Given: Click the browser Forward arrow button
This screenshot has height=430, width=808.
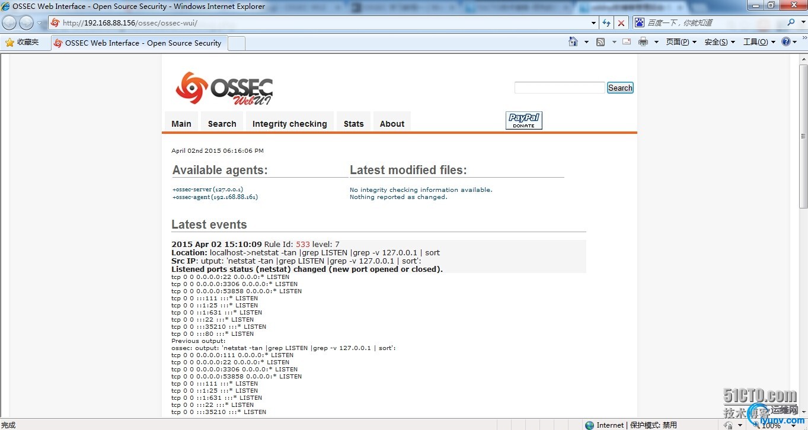Looking at the screenshot, I should pos(26,23).
